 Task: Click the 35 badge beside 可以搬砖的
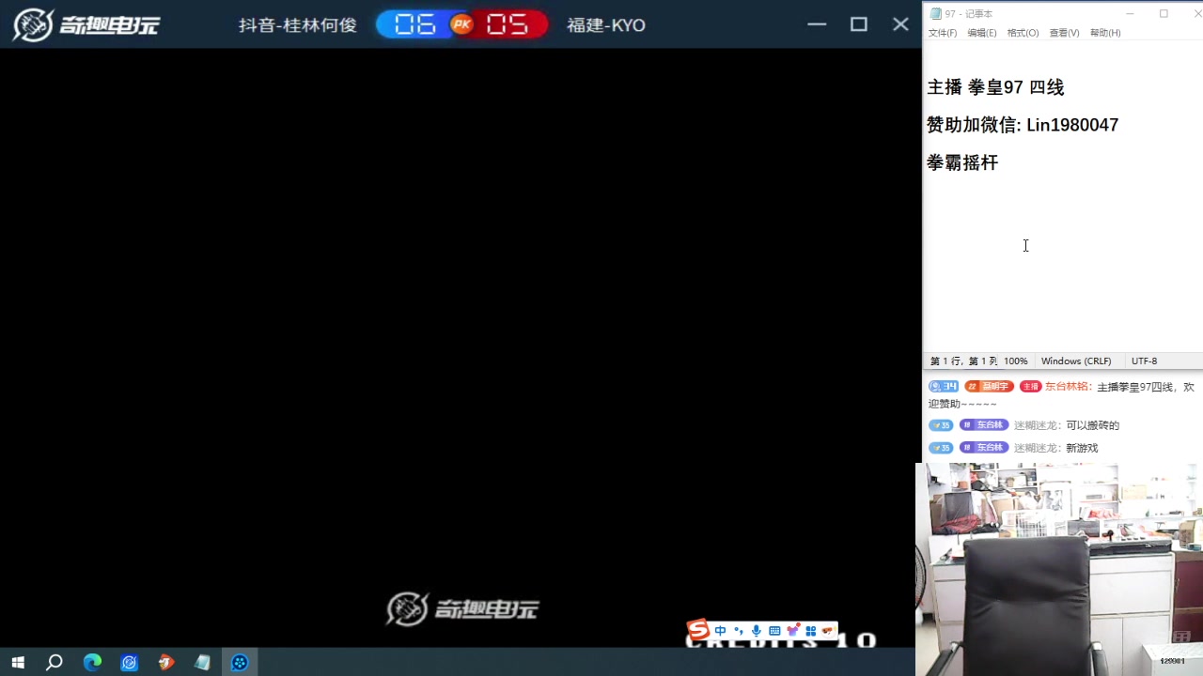coord(941,425)
